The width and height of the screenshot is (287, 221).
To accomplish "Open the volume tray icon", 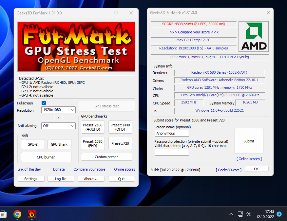I will [x=248, y=214].
